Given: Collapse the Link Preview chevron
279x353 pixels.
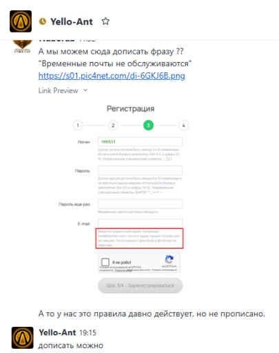Looking at the screenshot, I should click(85, 90).
